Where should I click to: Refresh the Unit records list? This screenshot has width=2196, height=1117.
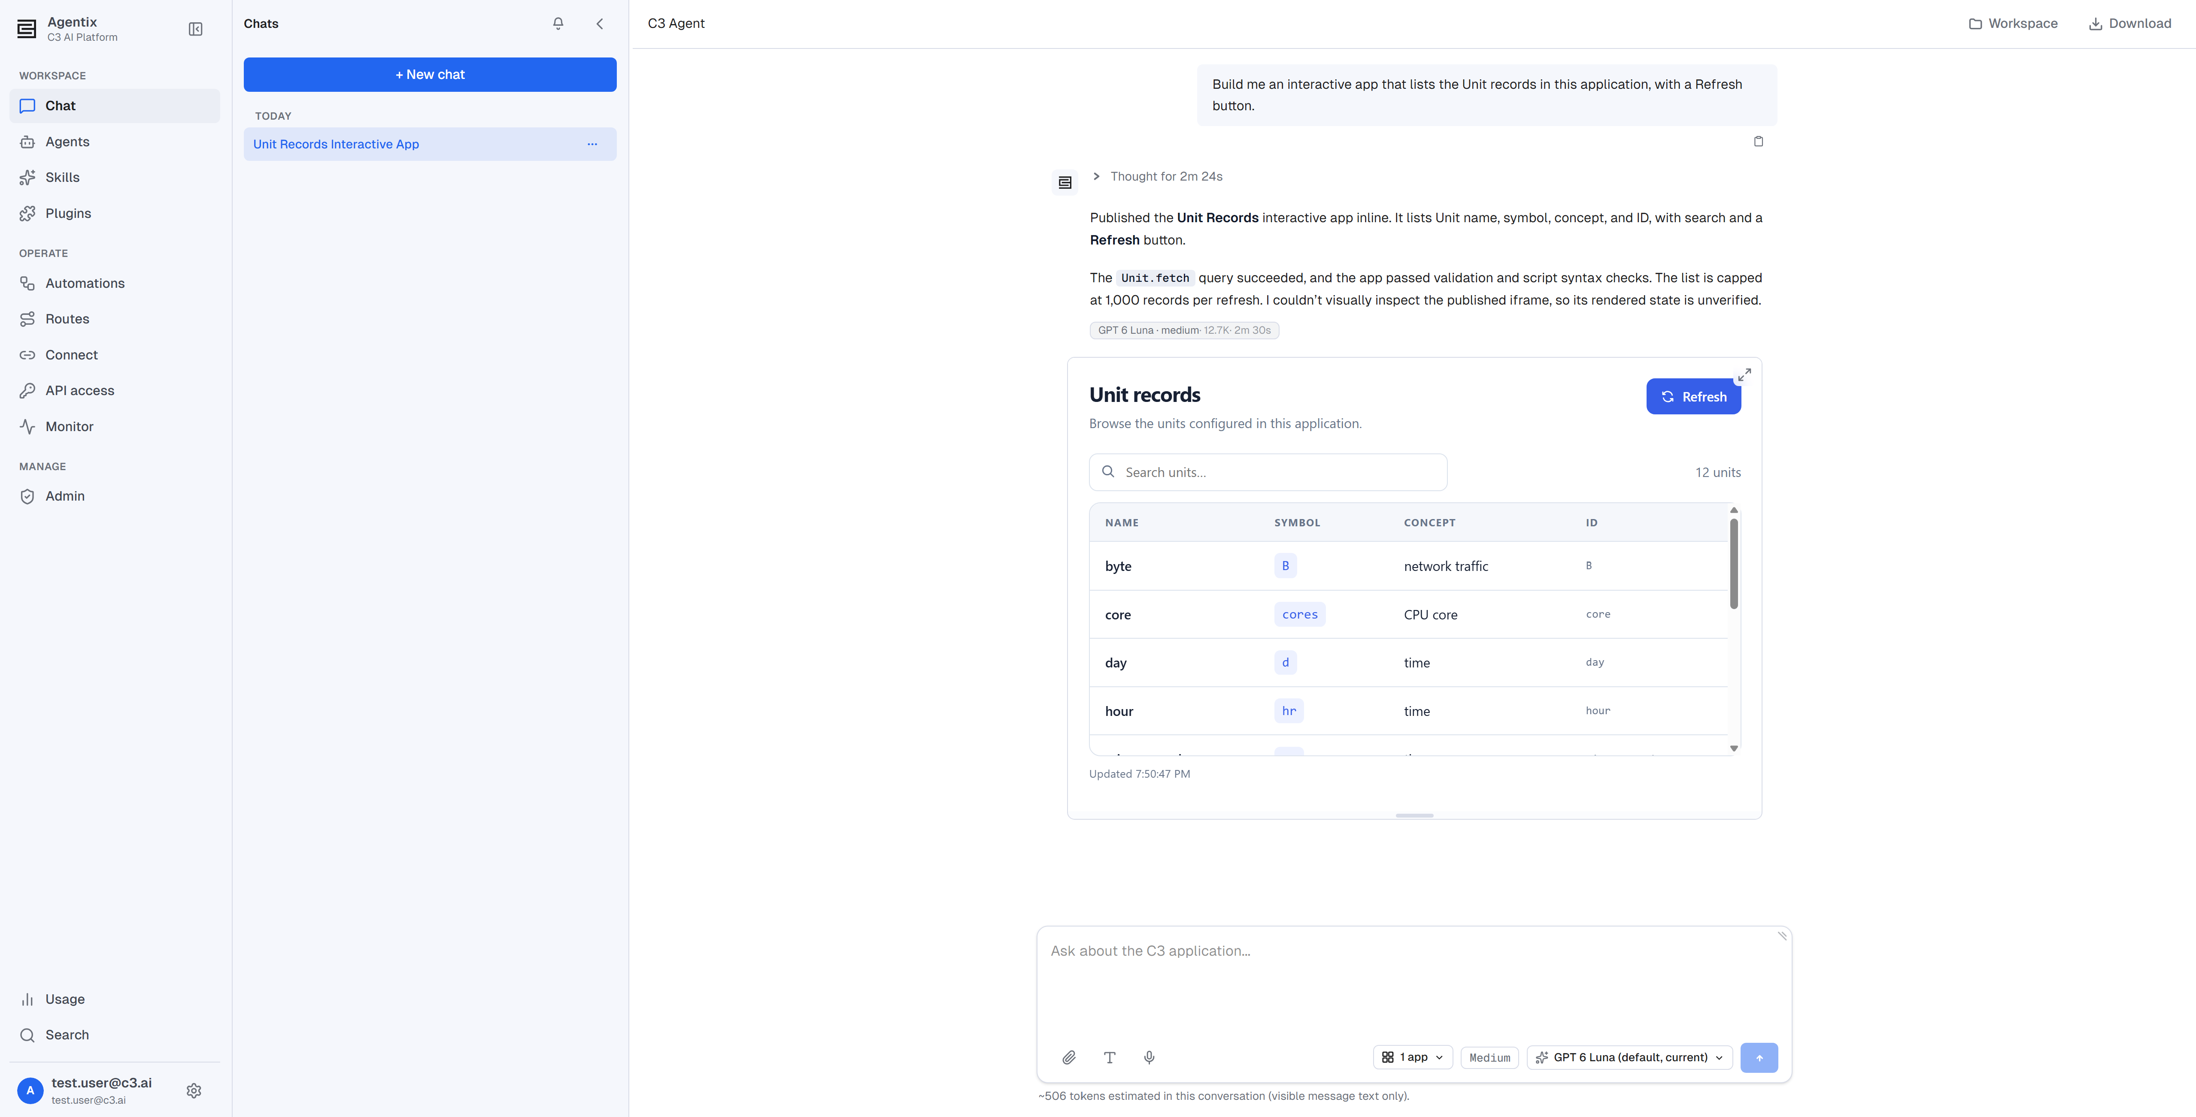pyautogui.click(x=1693, y=397)
